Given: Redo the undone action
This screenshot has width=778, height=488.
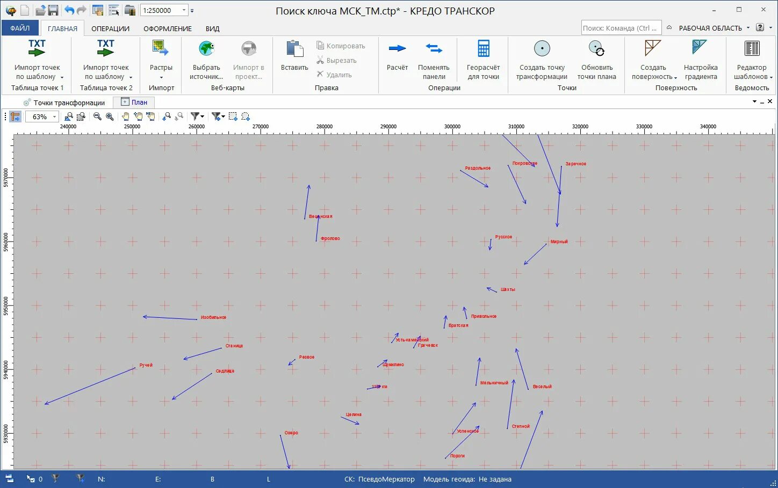Looking at the screenshot, I should (x=82, y=10).
